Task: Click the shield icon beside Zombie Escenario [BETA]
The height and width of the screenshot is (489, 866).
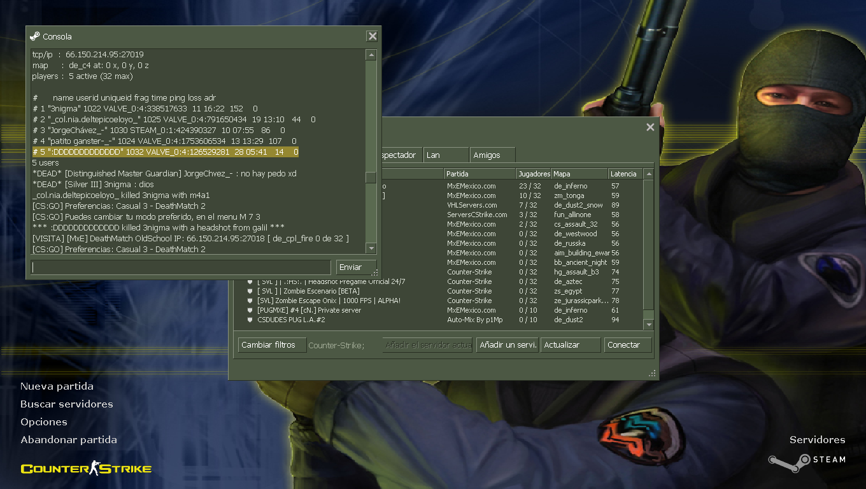Action: pos(250,291)
